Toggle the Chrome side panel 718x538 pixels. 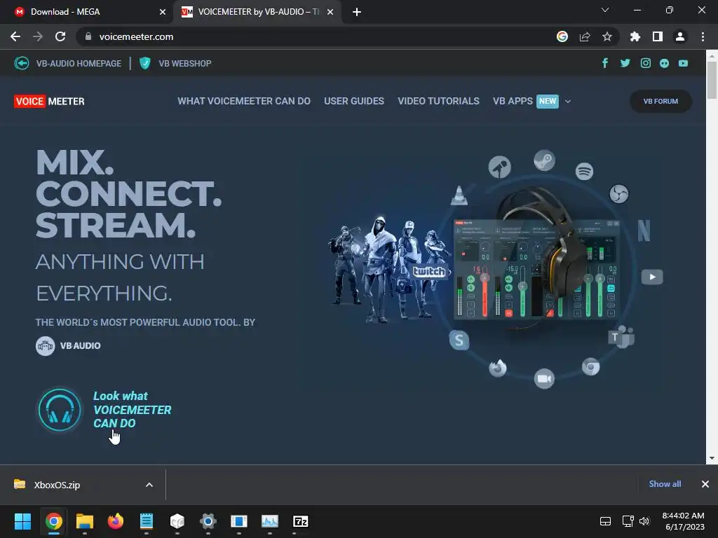pos(658,36)
